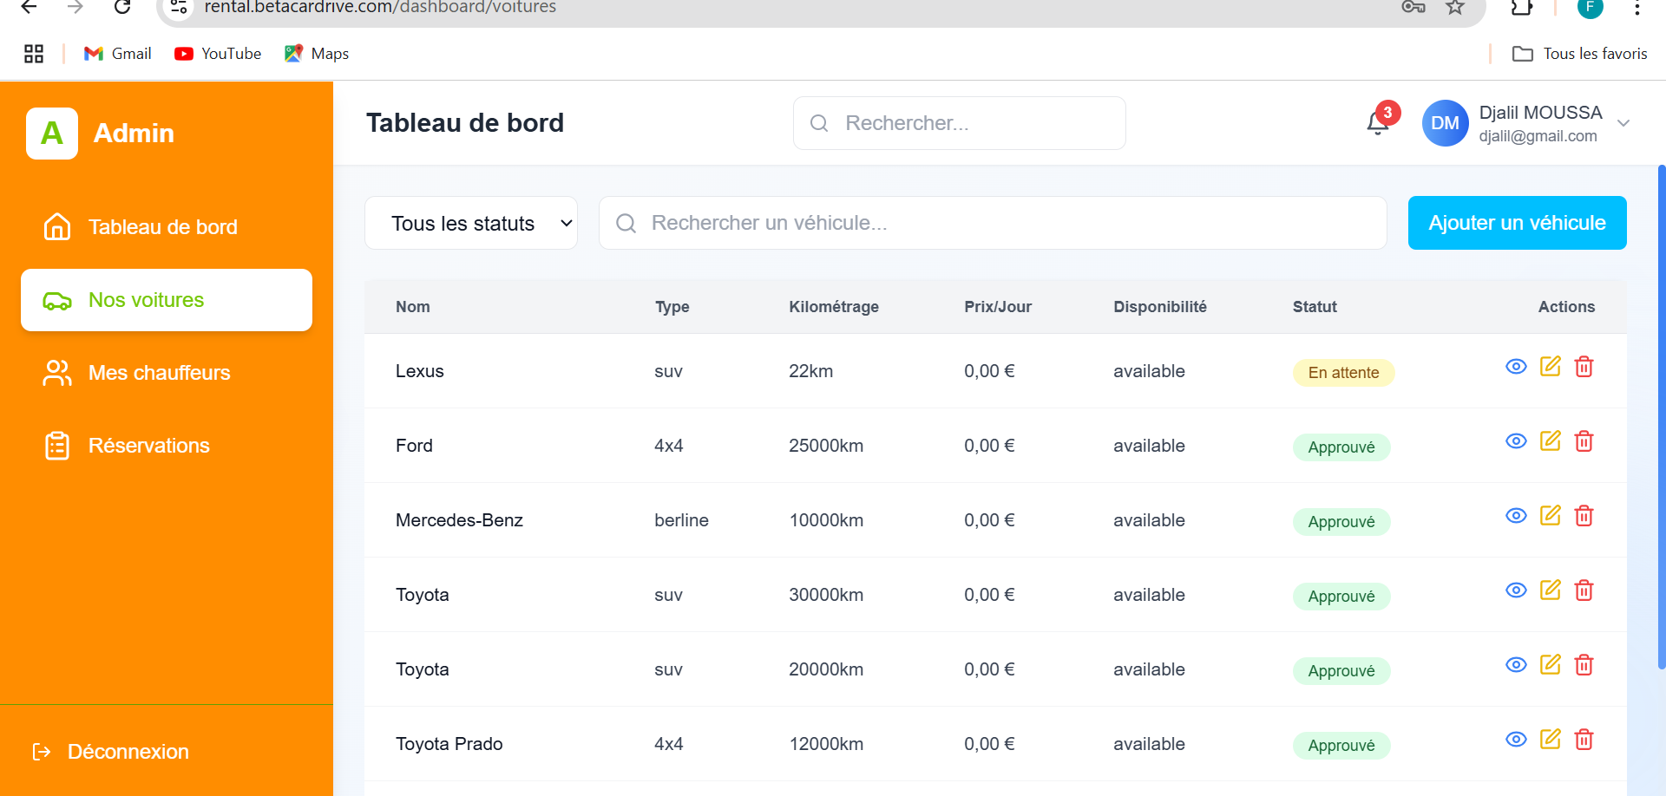1666x796 pixels.
Task: Click the Déconnexion logout icon
Action: [x=42, y=752]
